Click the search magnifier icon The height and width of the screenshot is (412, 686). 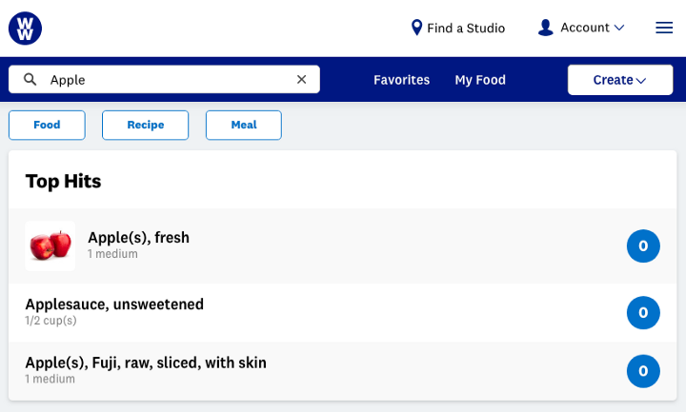pos(30,80)
